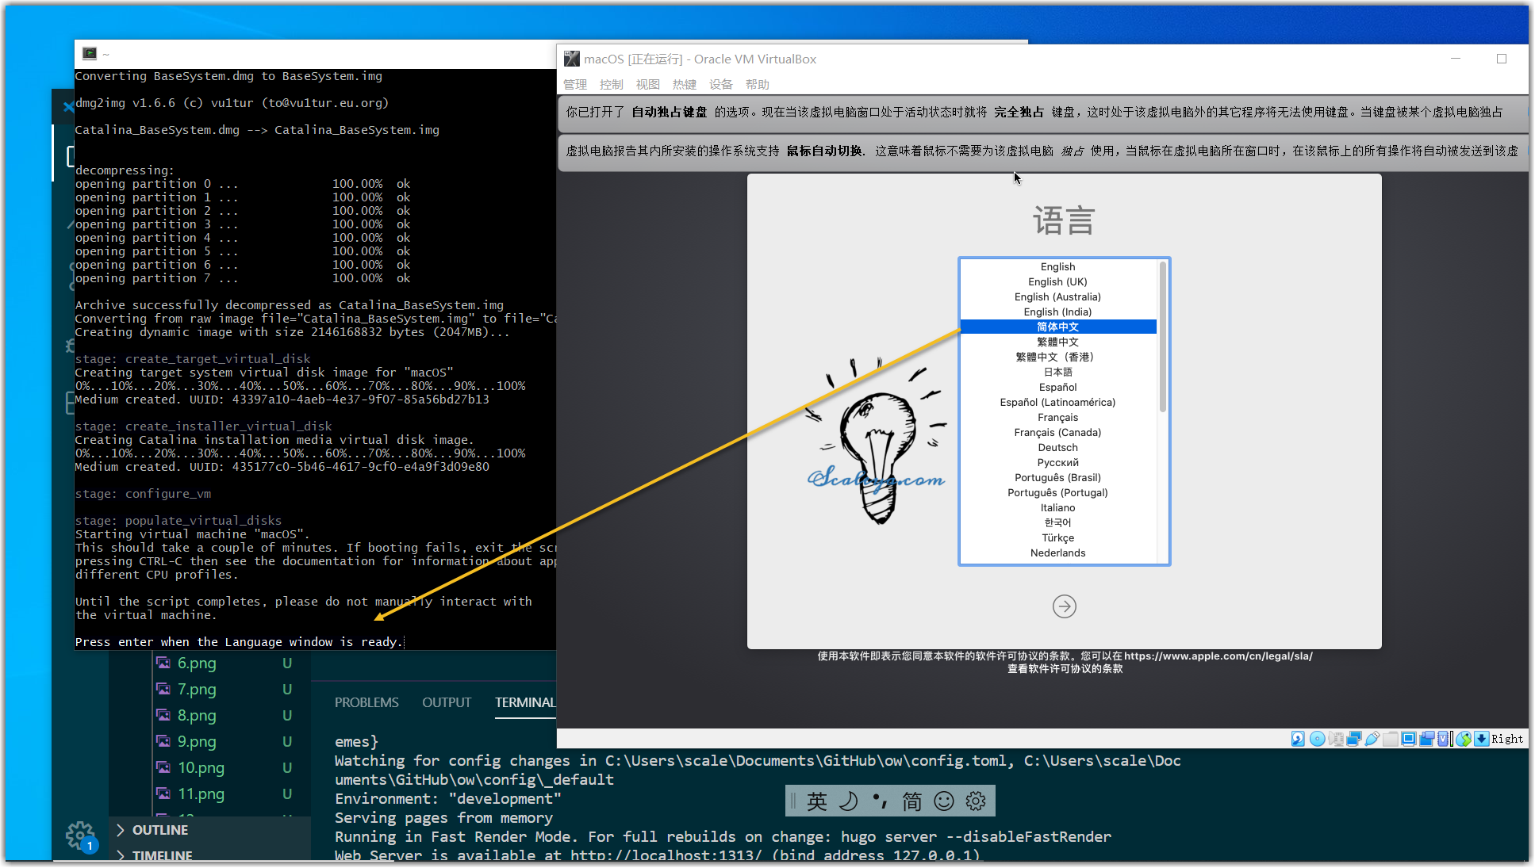Open the shared folders status icon
Image resolution: width=1535 pixels, height=868 pixels.
1390,739
